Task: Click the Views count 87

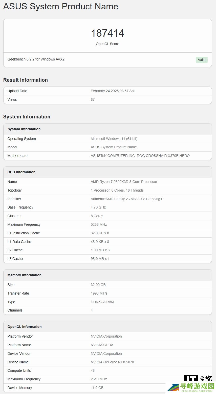Action: tap(93, 99)
